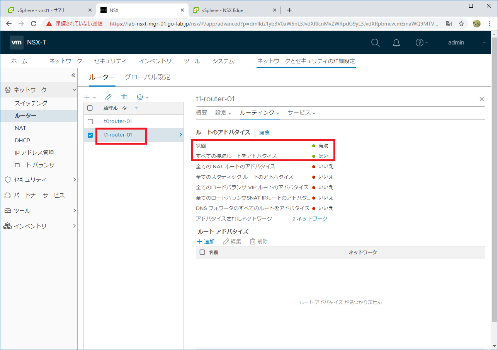This screenshot has height=350, width=498.
Task: Click the security shield icon in sidebar
Action: [7, 179]
